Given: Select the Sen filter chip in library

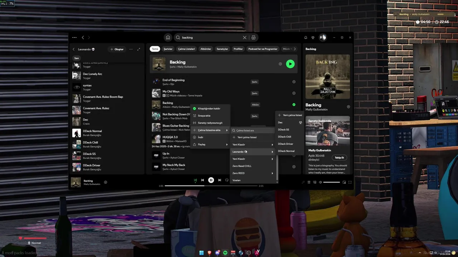Looking at the screenshot, I should (77, 58).
